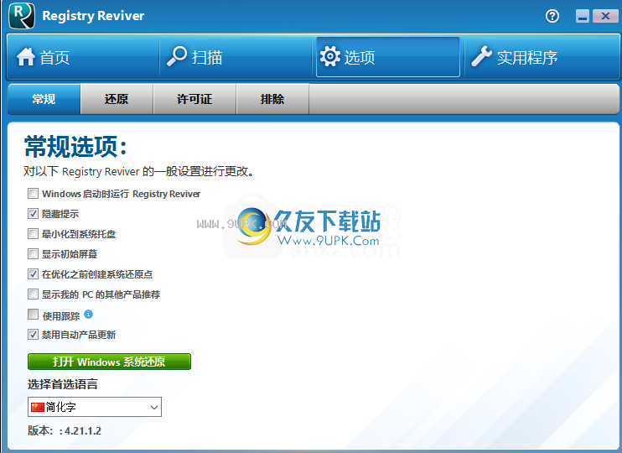Click the Chinese flag in language box

coord(37,407)
